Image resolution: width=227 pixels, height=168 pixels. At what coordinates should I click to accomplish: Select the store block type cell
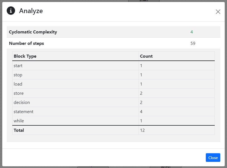(x=75, y=93)
